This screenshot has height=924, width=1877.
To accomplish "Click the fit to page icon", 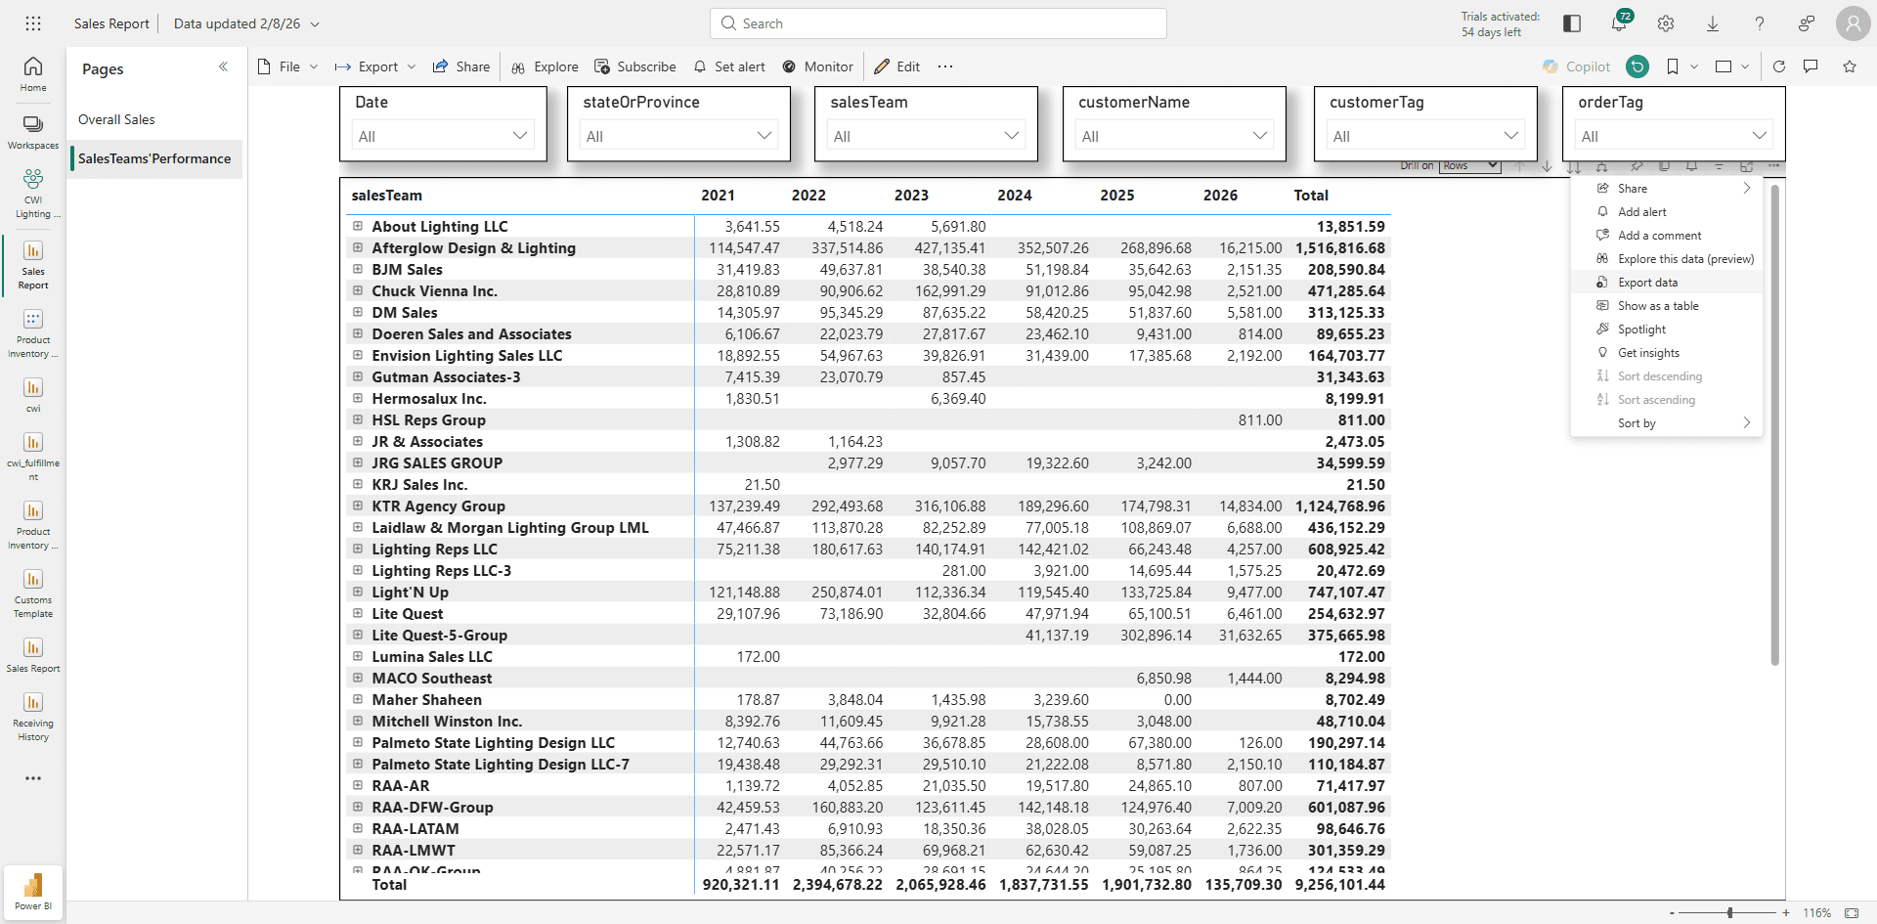I will coord(1852,913).
